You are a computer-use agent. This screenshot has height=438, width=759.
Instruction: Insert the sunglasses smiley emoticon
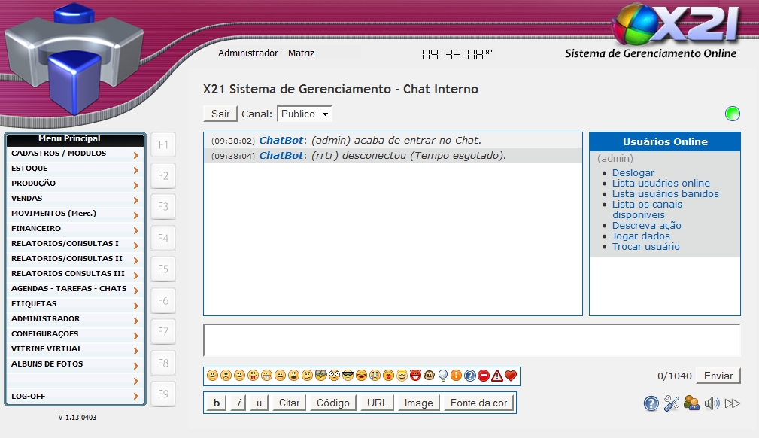[x=348, y=376]
